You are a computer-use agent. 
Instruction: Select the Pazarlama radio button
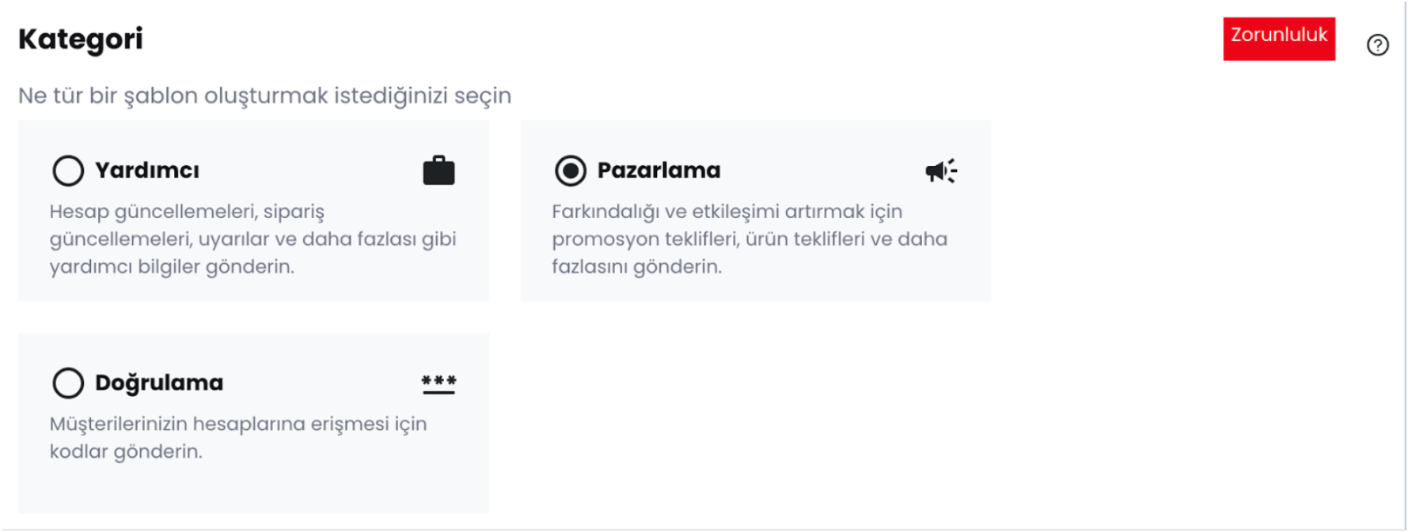571,170
